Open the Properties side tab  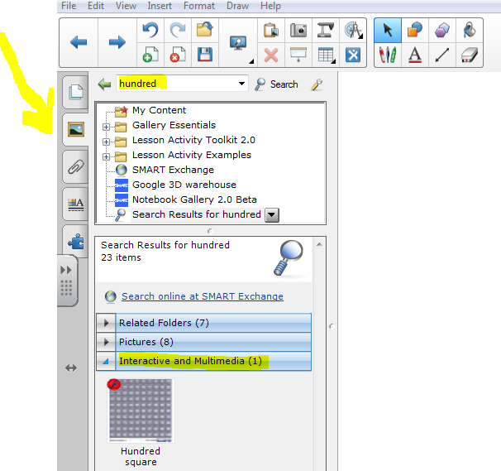point(76,204)
